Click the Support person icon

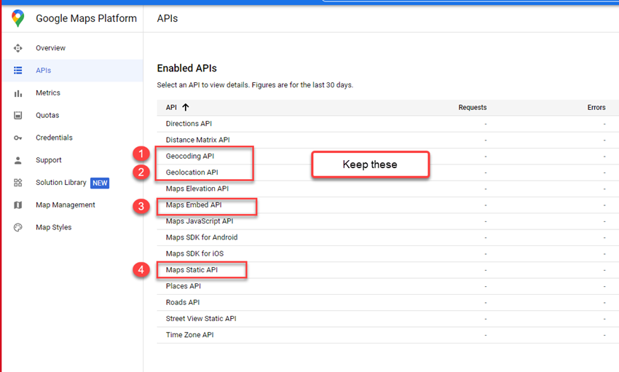(x=18, y=160)
